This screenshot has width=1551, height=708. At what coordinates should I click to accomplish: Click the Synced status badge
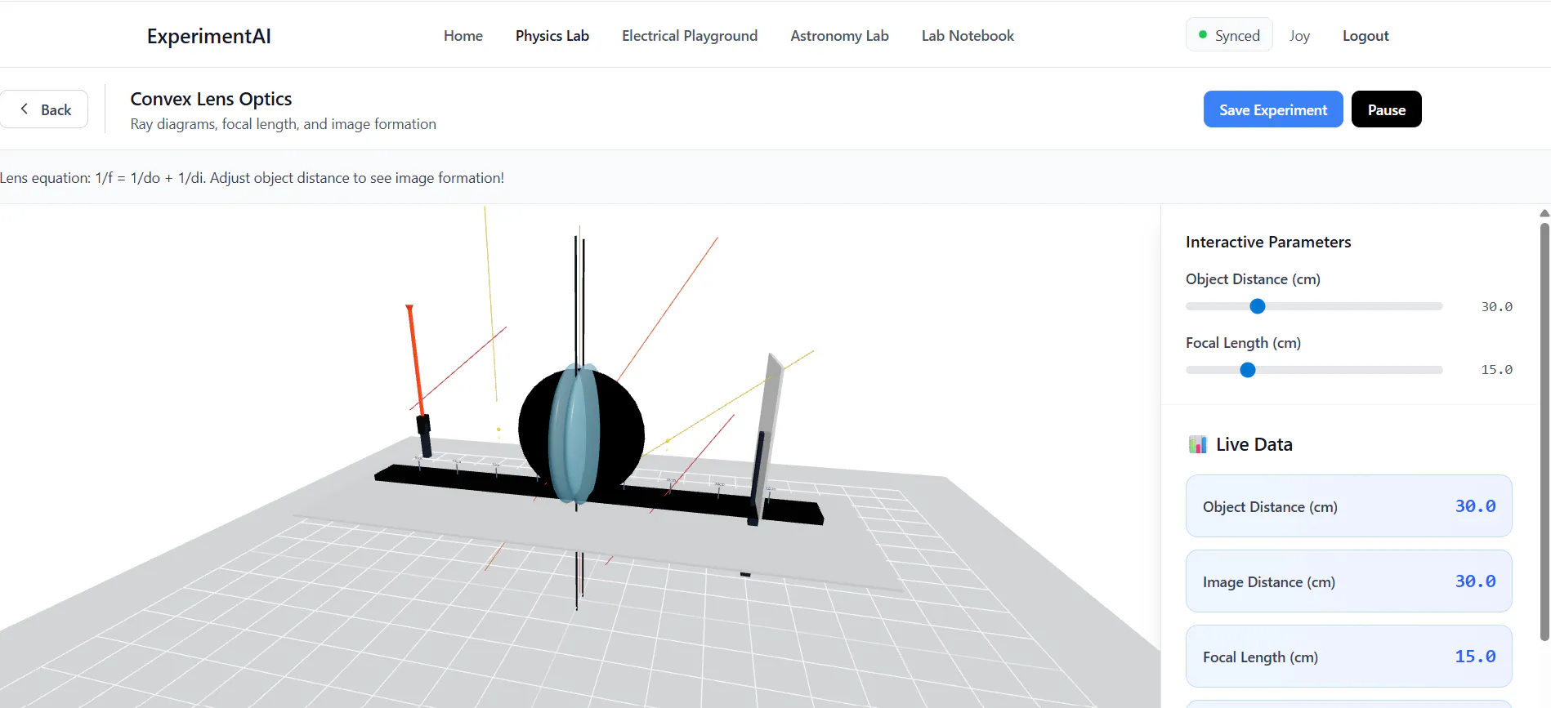[x=1229, y=35]
